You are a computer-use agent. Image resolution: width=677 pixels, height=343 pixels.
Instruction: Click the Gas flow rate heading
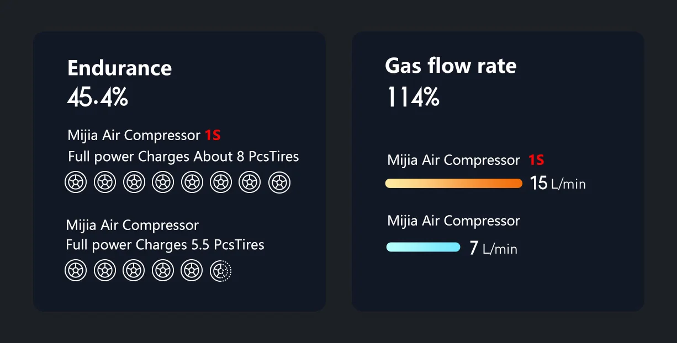(451, 66)
